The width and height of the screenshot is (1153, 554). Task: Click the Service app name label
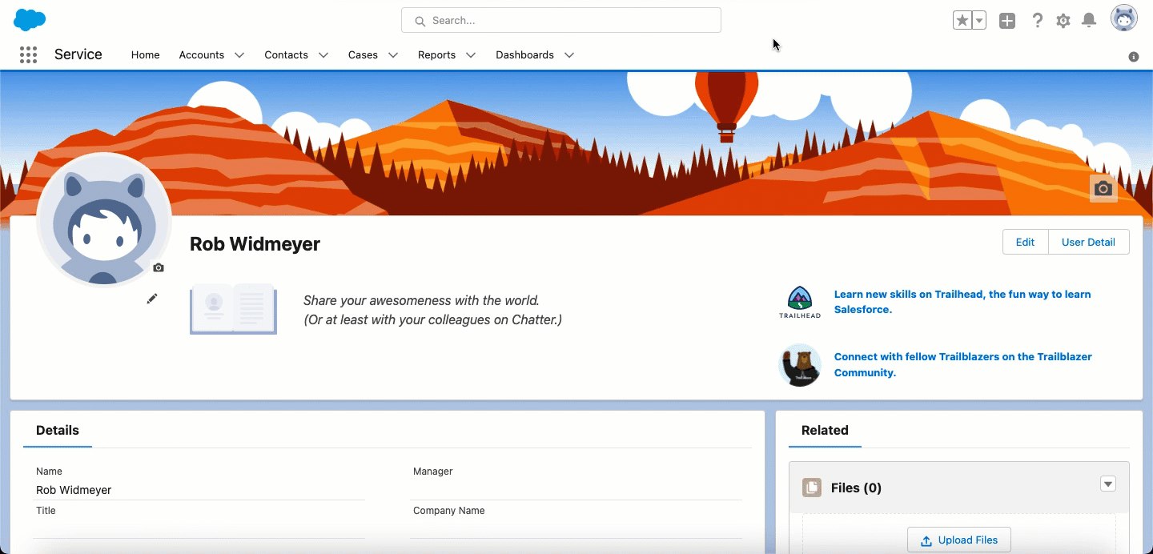coord(78,54)
